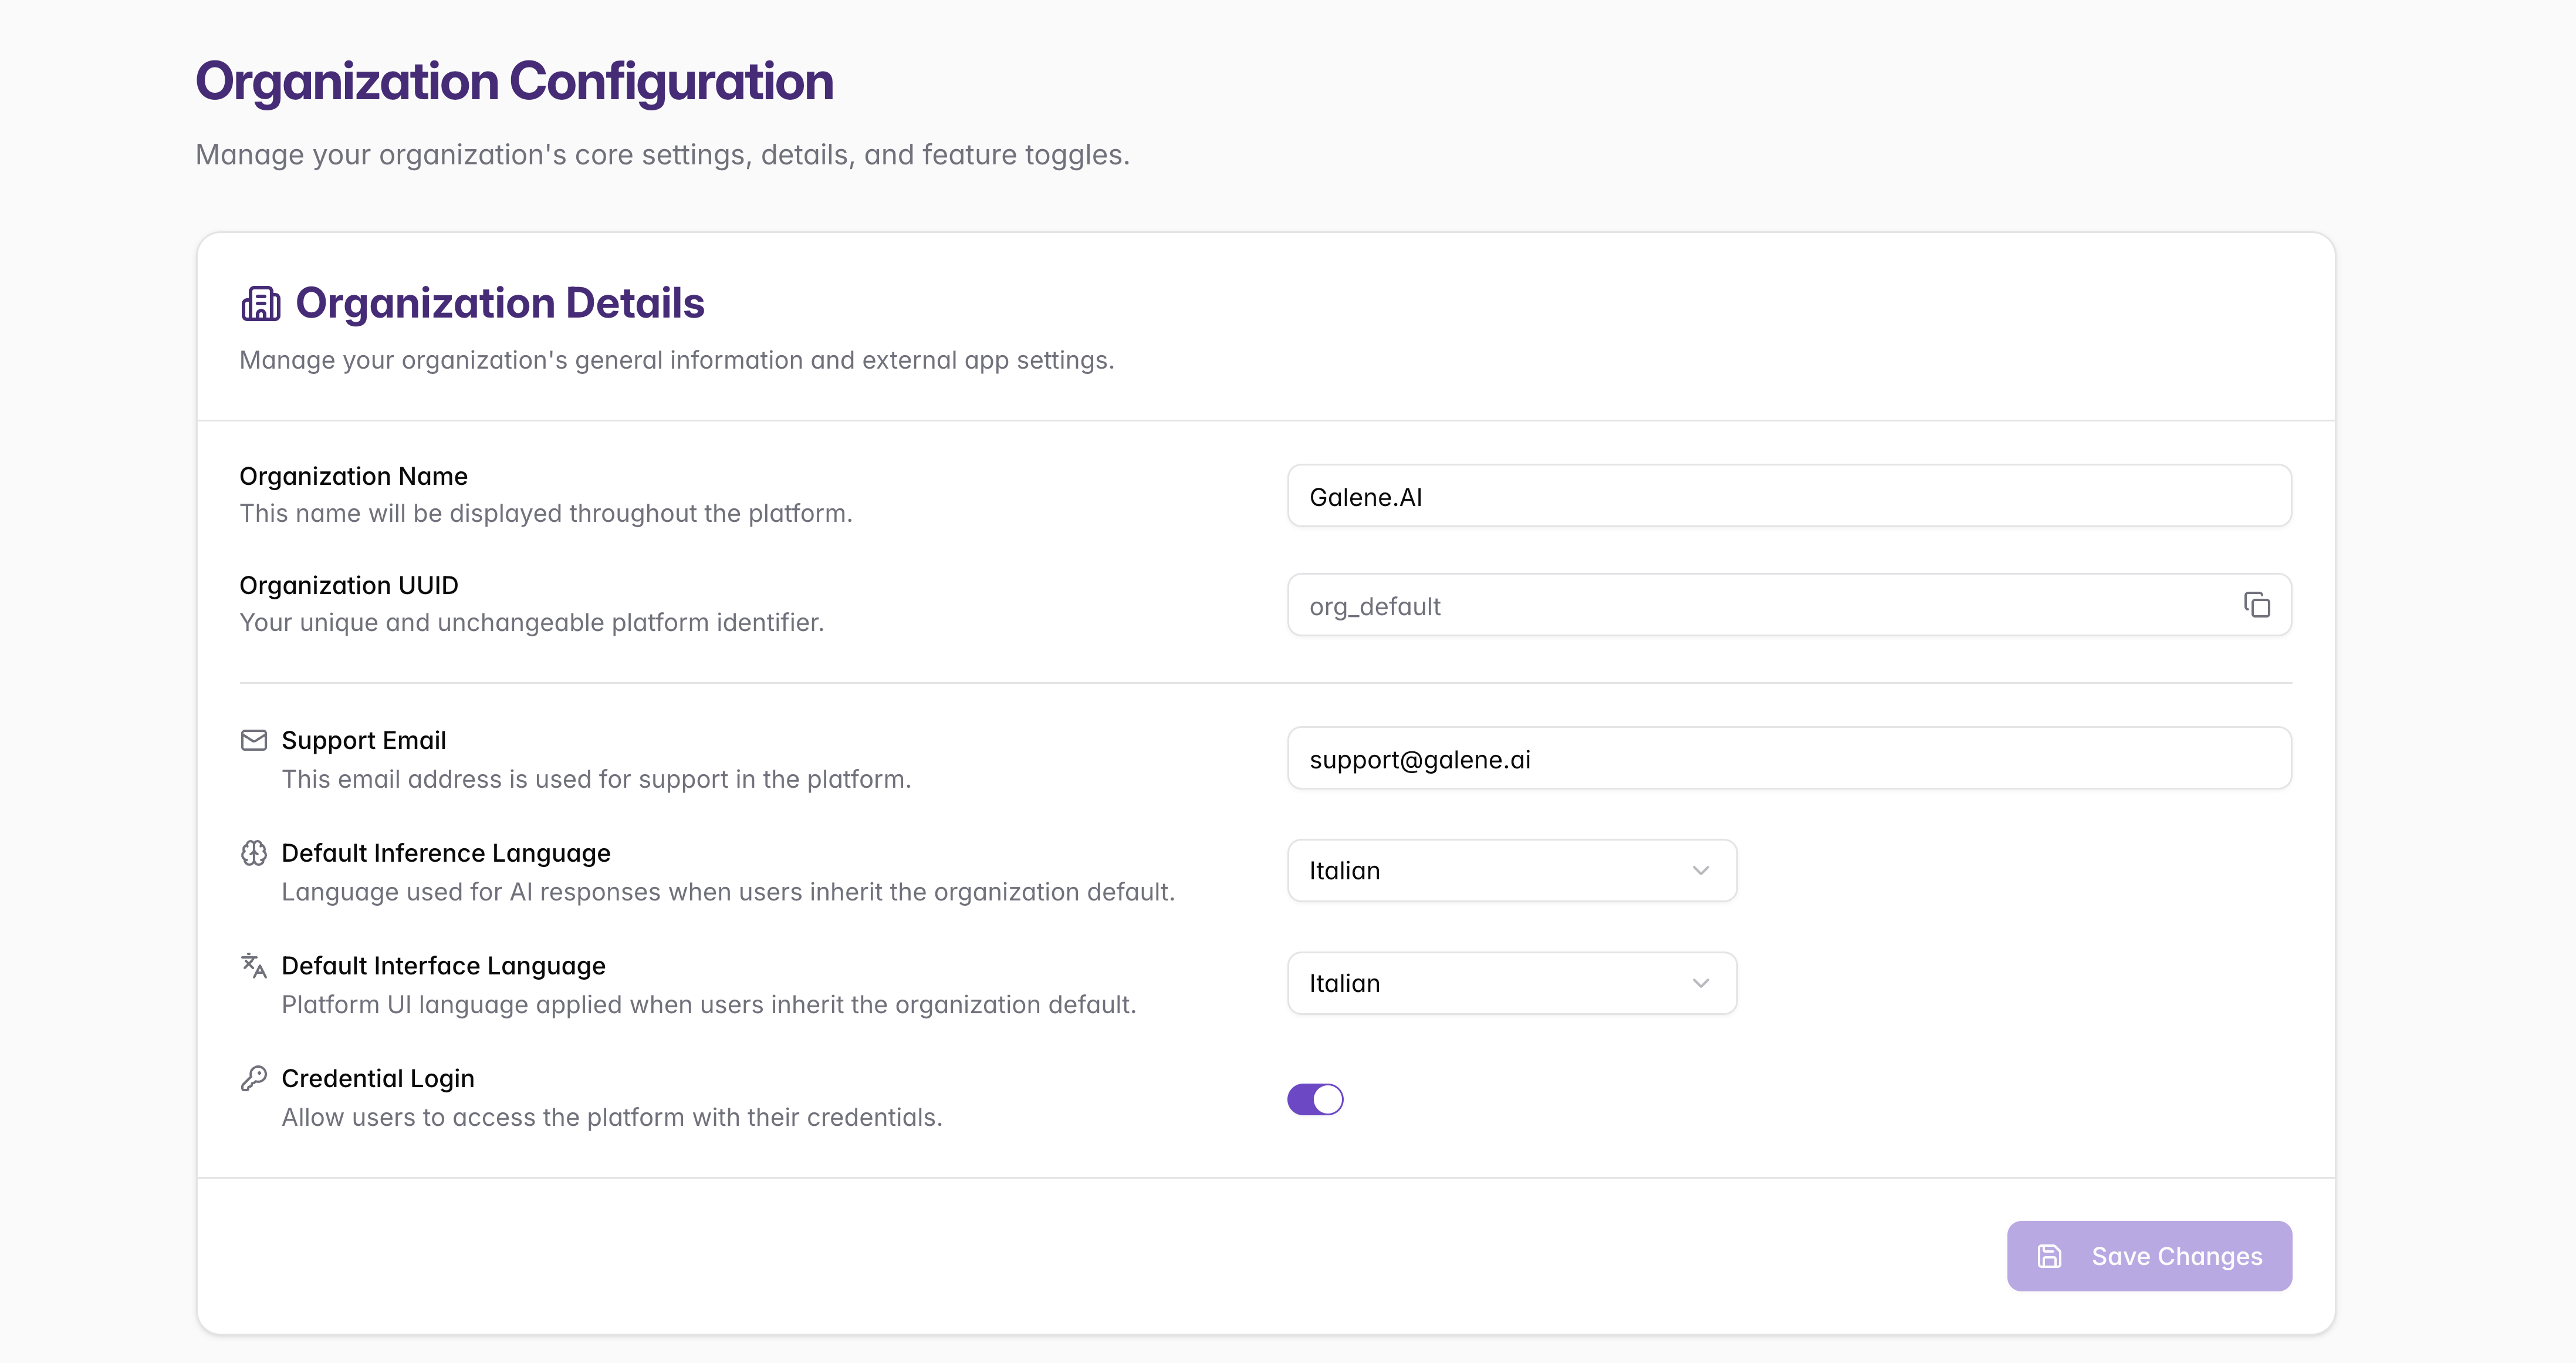Click 'This name will be displayed throughout the platform.'
Viewport: 2576px width, 1363px height.
546,513
